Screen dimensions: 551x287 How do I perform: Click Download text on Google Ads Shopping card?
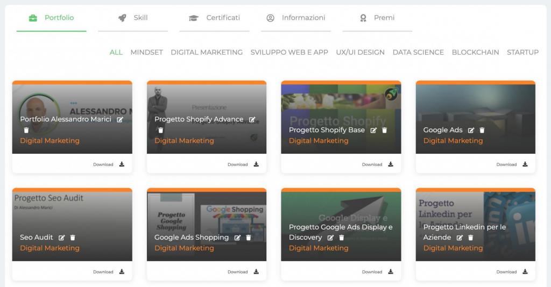[x=237, y=272]
